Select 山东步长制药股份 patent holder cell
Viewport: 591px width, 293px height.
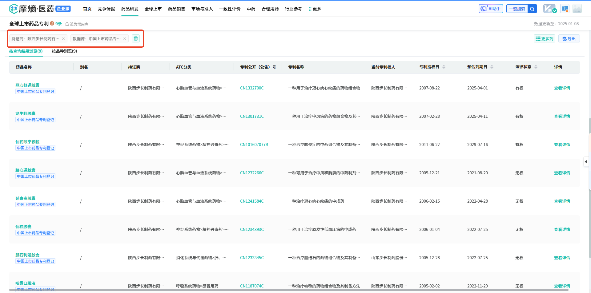pos(389,258)
